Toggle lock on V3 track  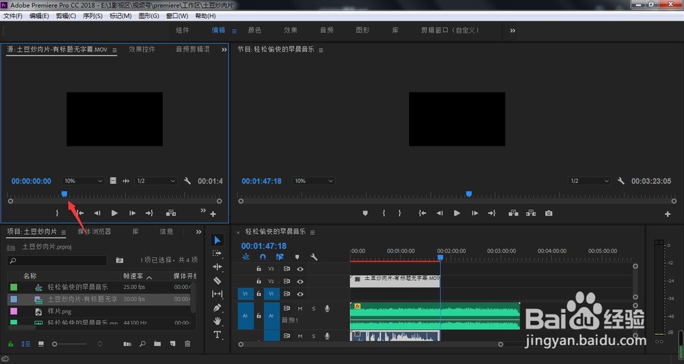(x=259, y=269)
